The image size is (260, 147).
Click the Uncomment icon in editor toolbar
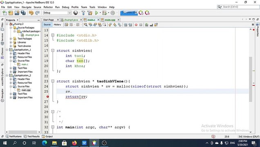(151, 24)
